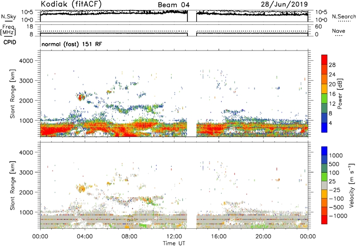Click the date '28/Jun/2019'

point(284,4)
